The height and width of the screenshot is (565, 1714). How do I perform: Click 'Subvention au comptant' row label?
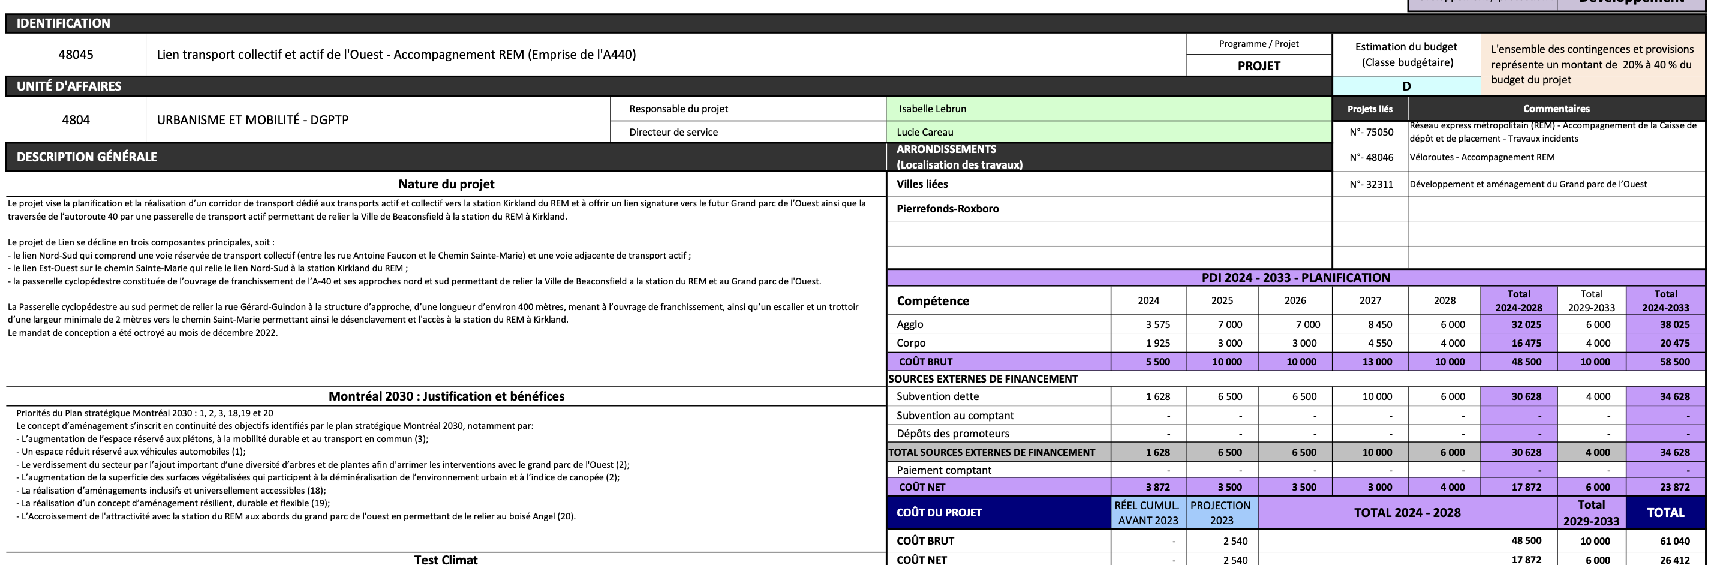pyautogui.click(x=955, y=415)
